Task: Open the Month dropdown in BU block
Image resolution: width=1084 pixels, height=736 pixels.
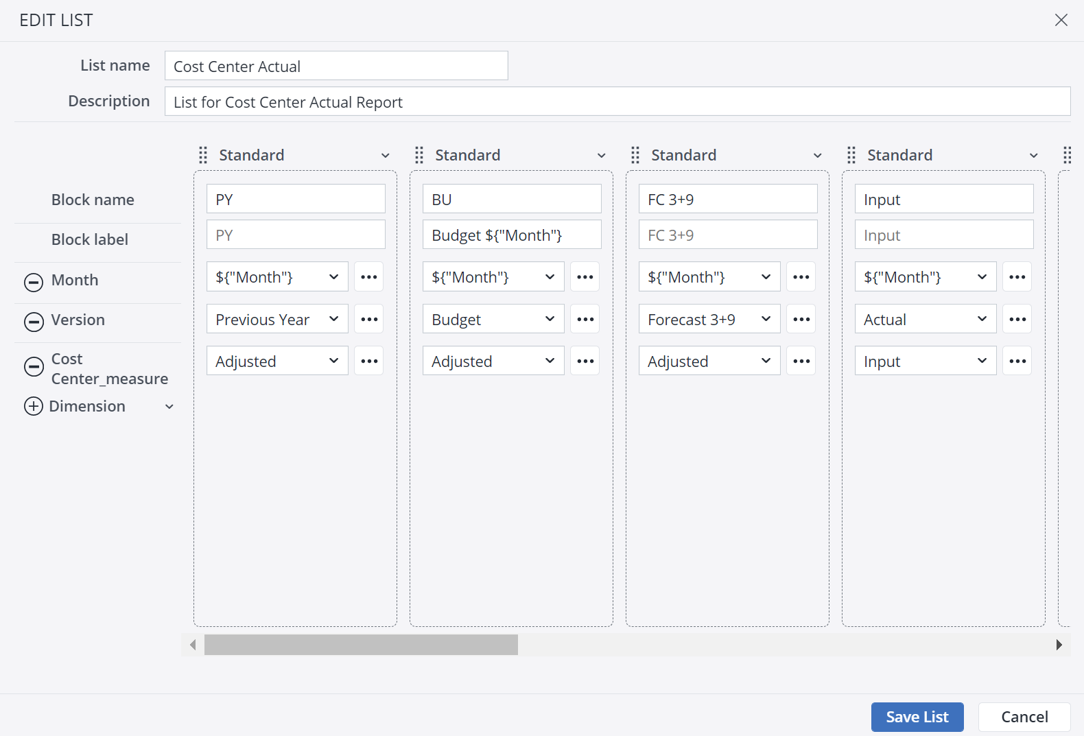Action: click(x=493, y=277)
